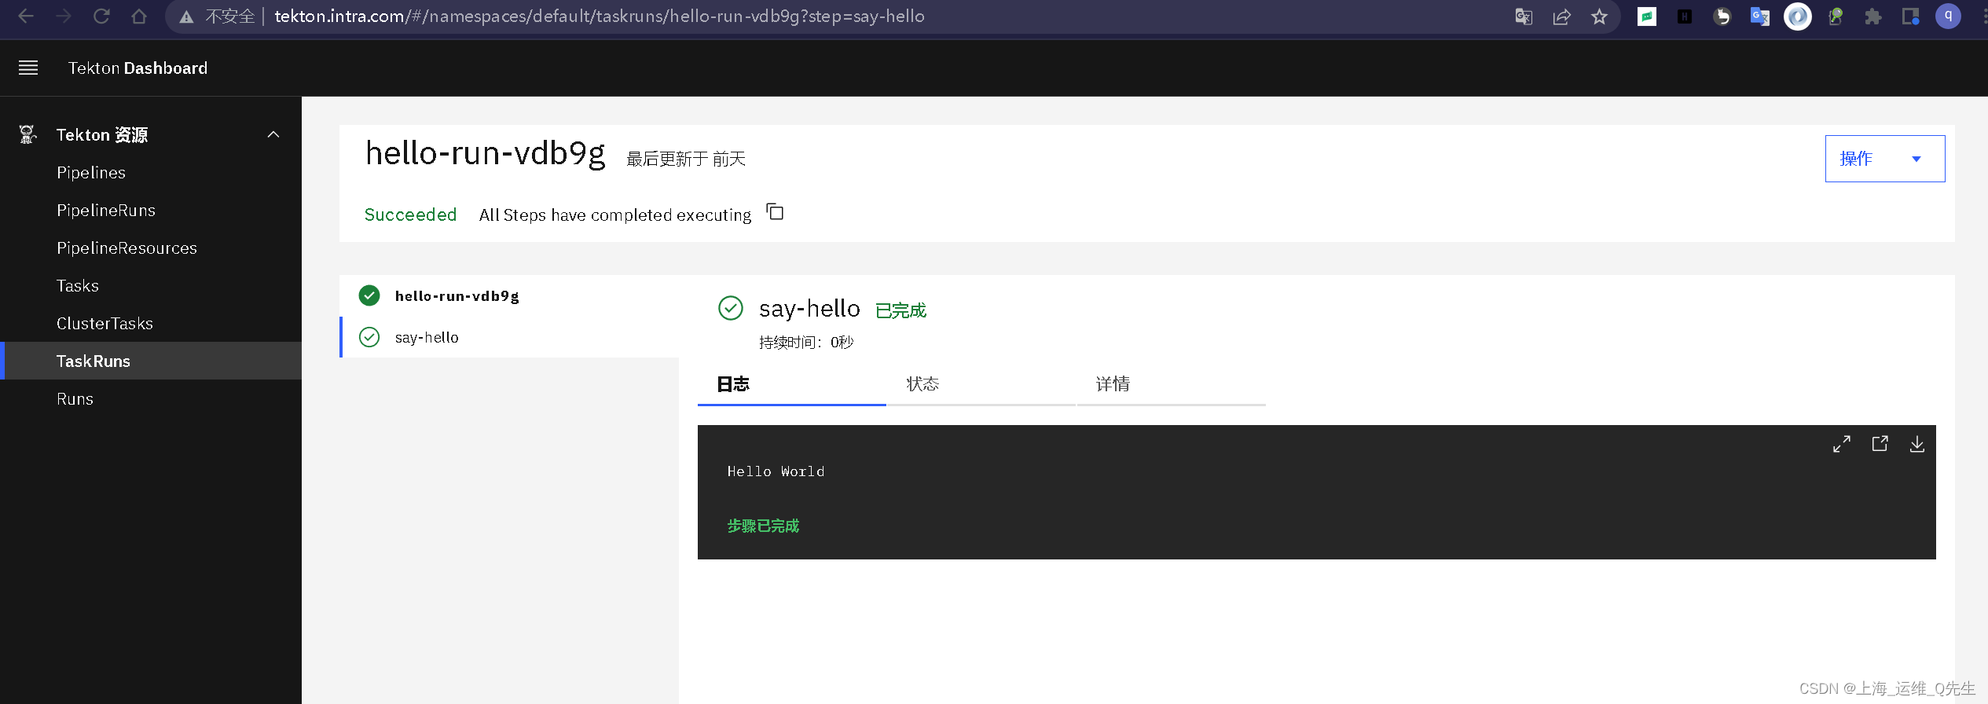
Task: Open the 操作 actions dropdown
Action: tap(1885, 159)
